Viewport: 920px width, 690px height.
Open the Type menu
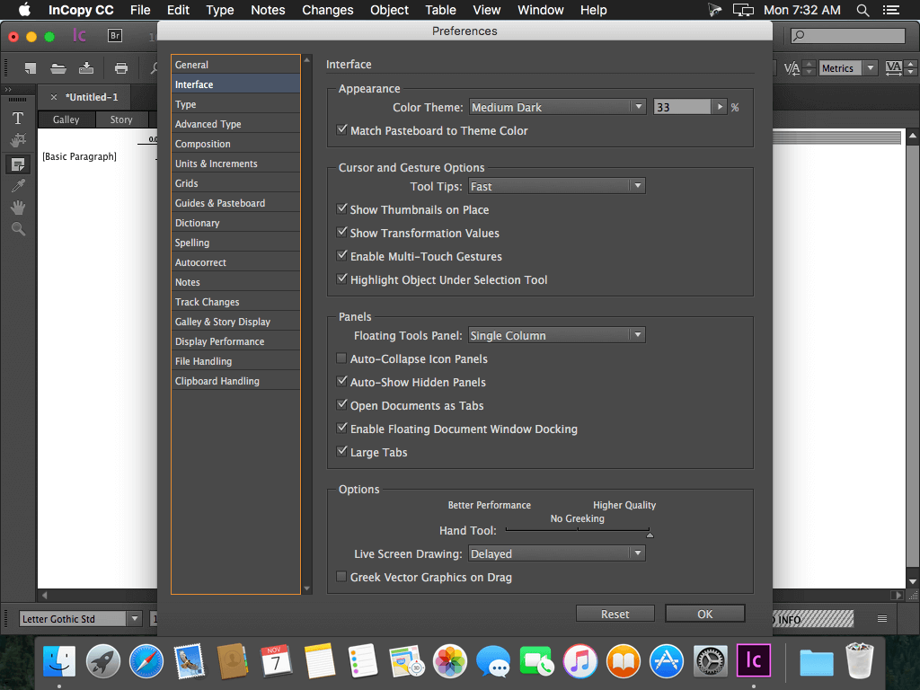click(x=220, y=10)
